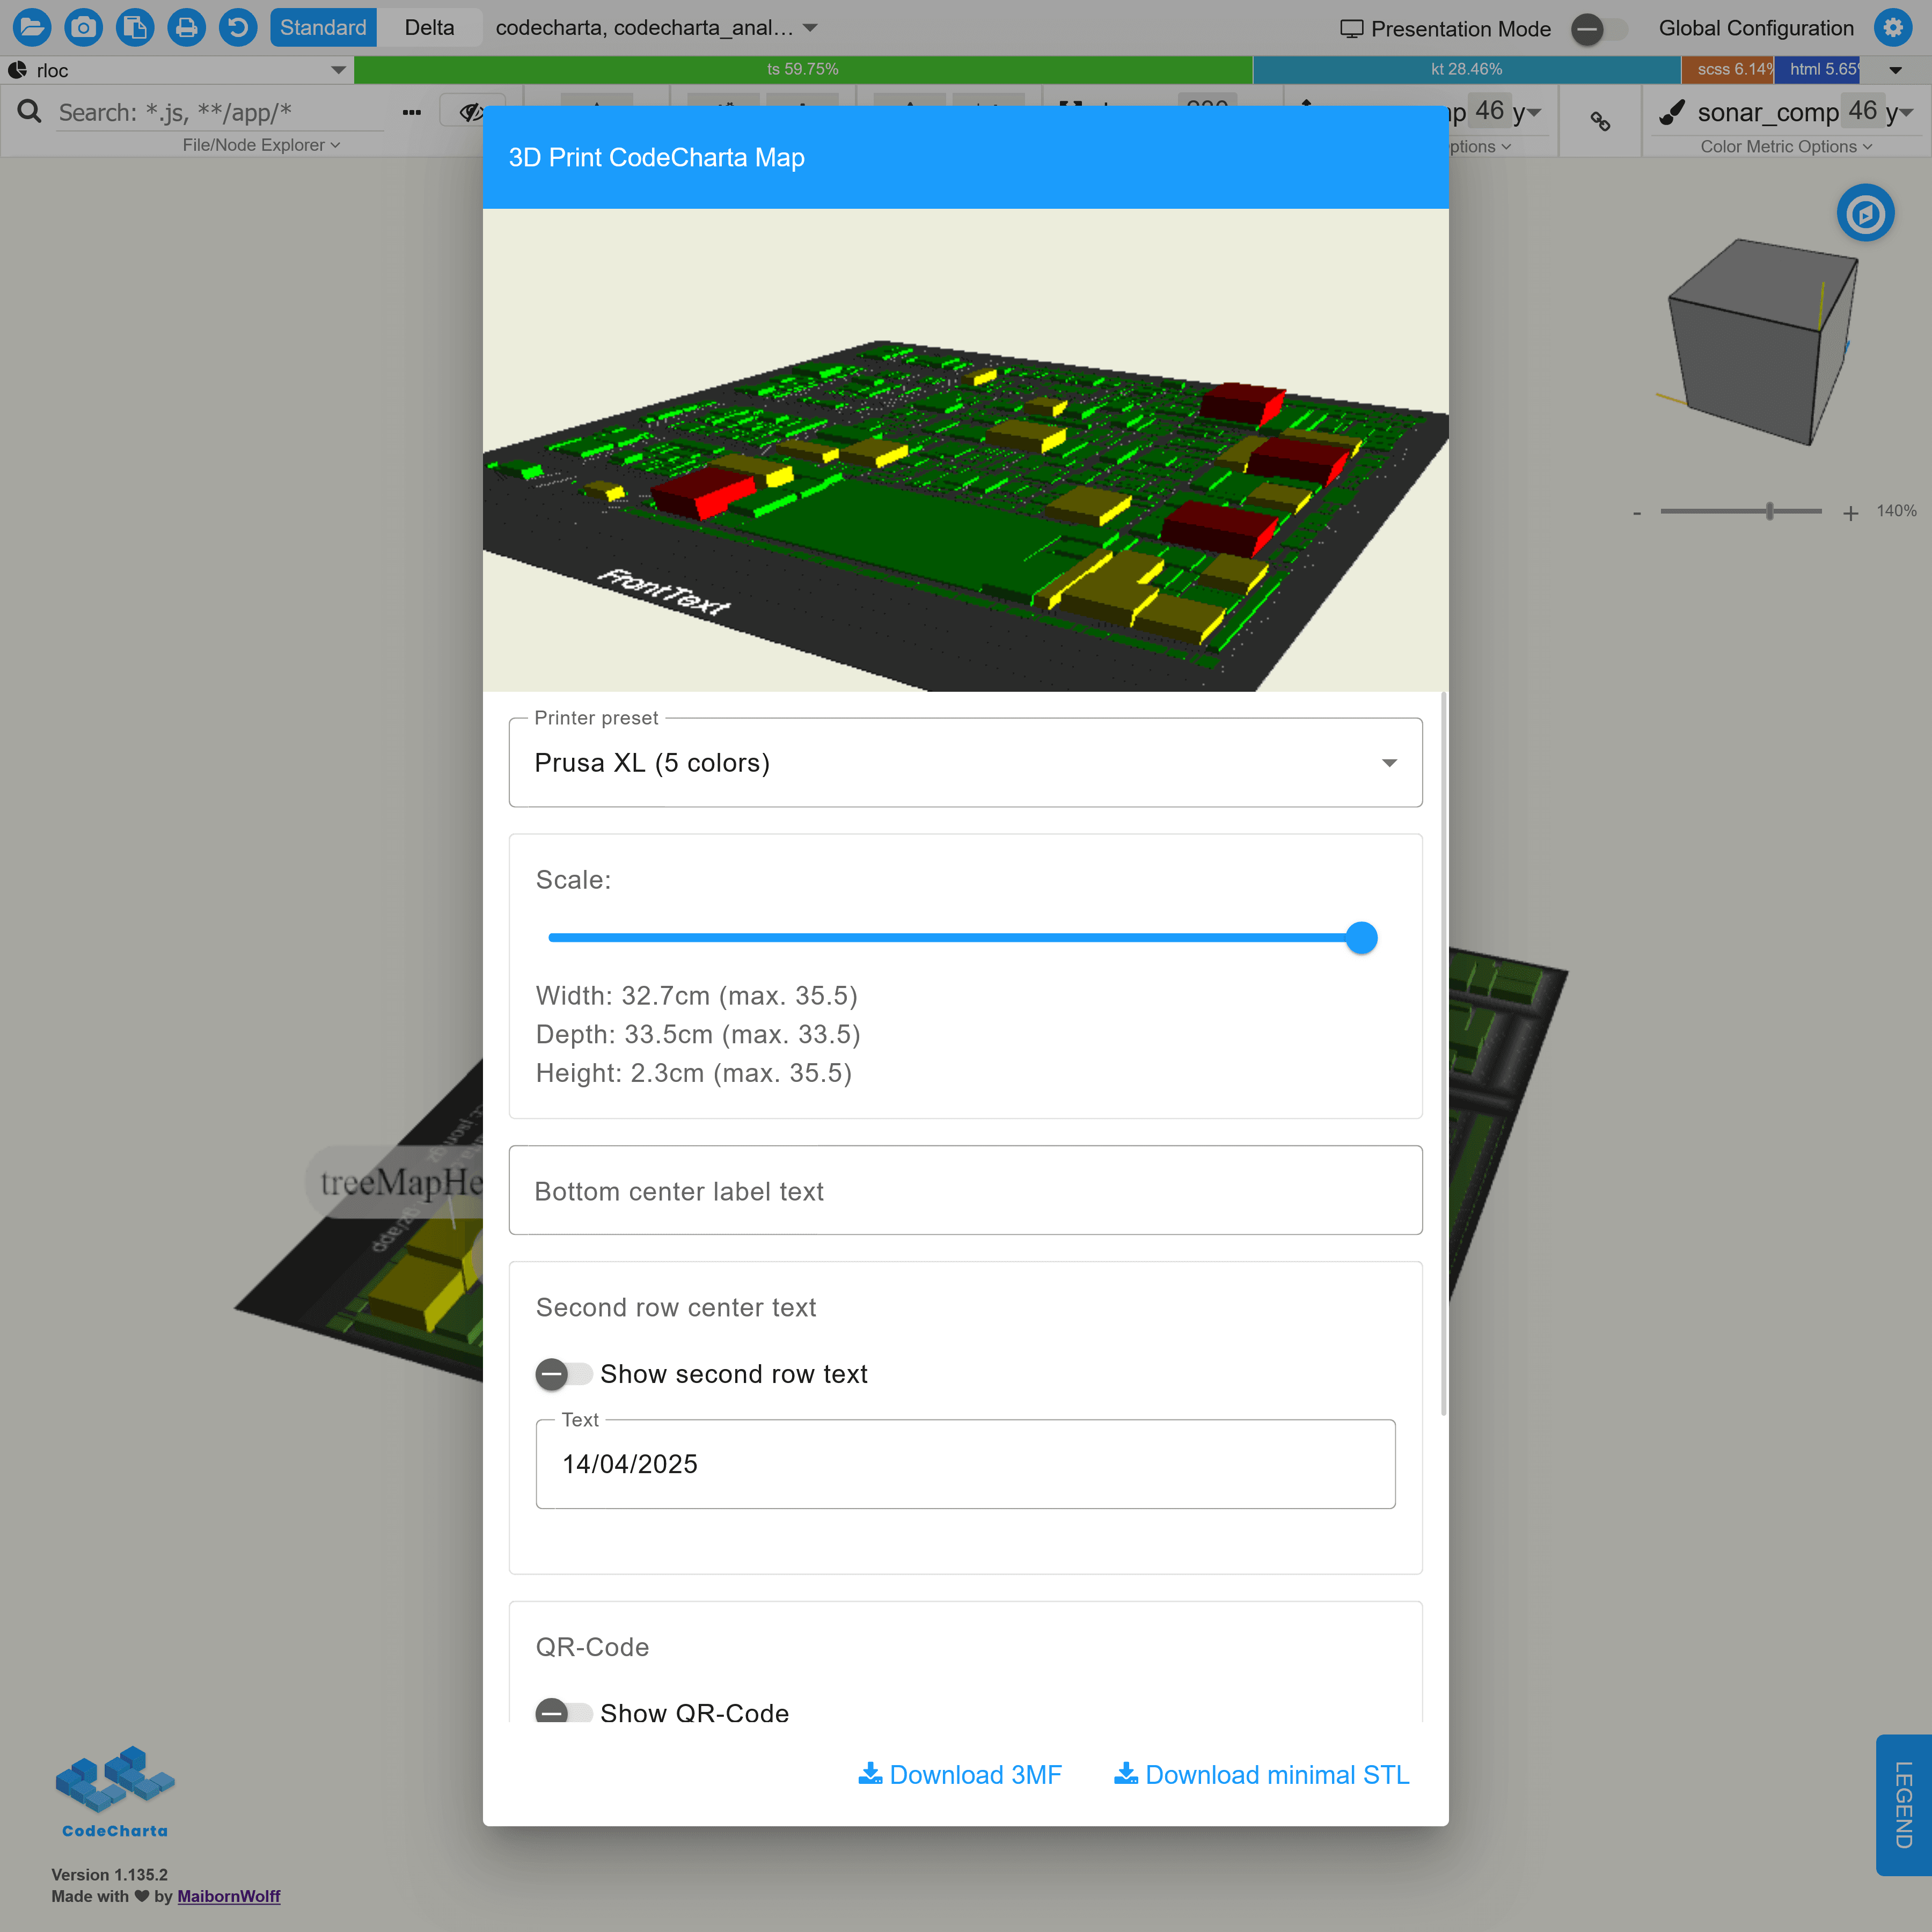1932x1932 pixels.
Task: Click the ts 59.75% extension bar
Action: pos(803,69)
